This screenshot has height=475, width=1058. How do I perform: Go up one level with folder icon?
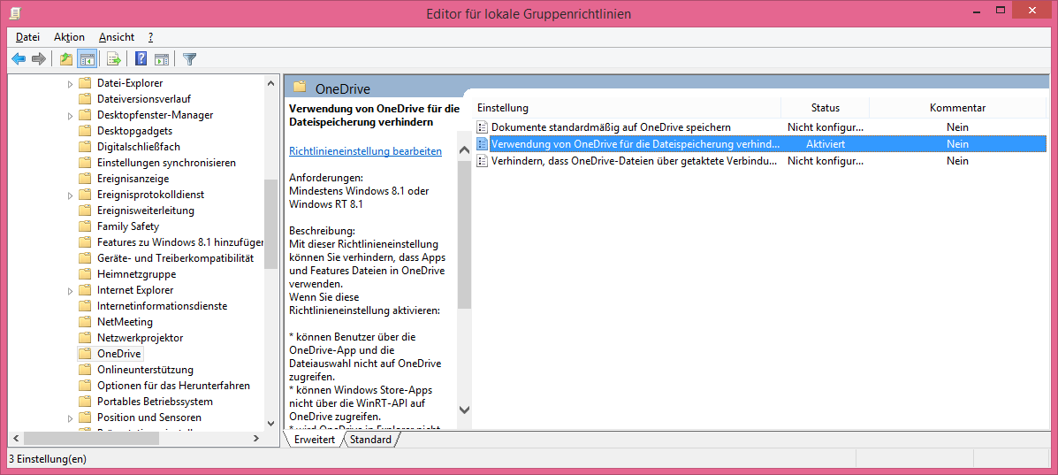(x=66, y=59)
